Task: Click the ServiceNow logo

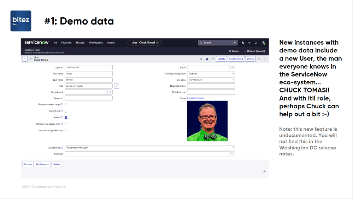Action: pyautogui.click(x=36, y=42)
